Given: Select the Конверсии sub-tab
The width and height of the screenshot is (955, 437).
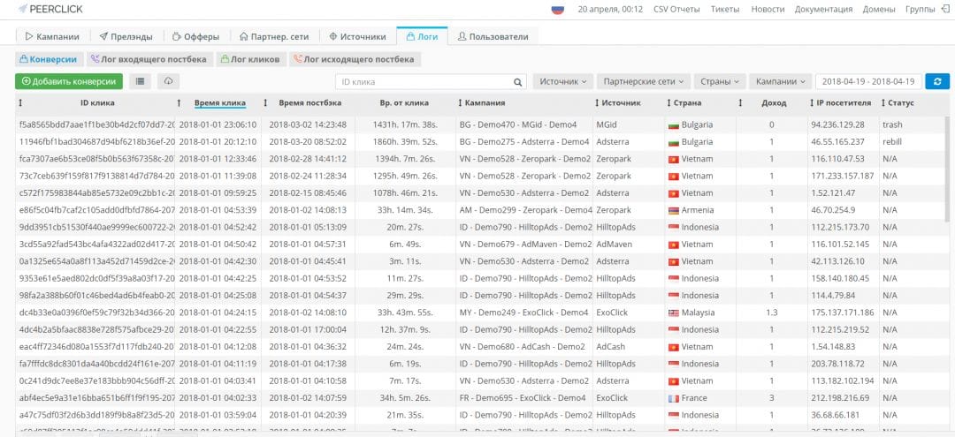Looking at the screenshot, I should [49, 59].
